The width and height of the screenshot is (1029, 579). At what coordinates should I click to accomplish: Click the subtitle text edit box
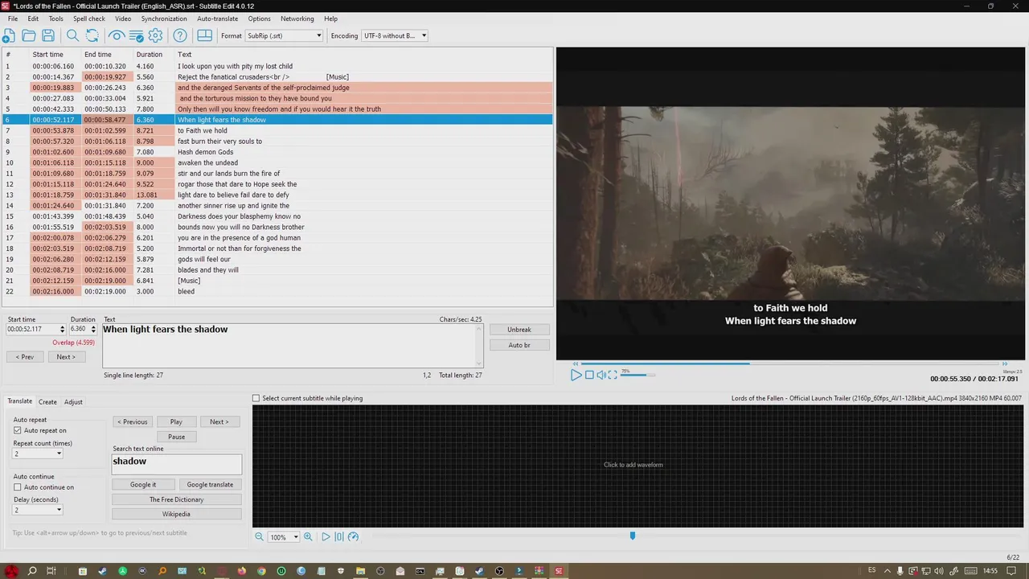[x=293, y=346]
